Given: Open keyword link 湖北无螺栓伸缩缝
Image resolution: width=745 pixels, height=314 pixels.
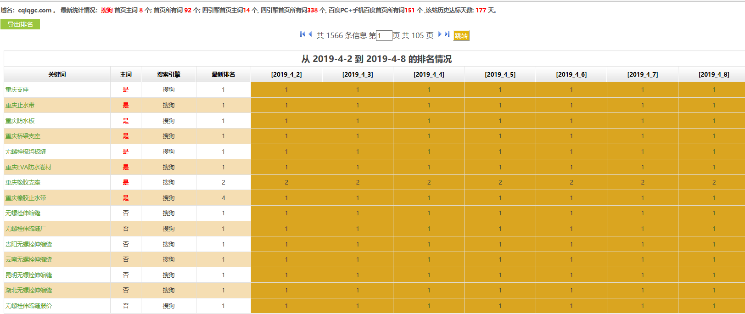Looking at the screenshot, I should pyautogui.click(x=28, y=291).
